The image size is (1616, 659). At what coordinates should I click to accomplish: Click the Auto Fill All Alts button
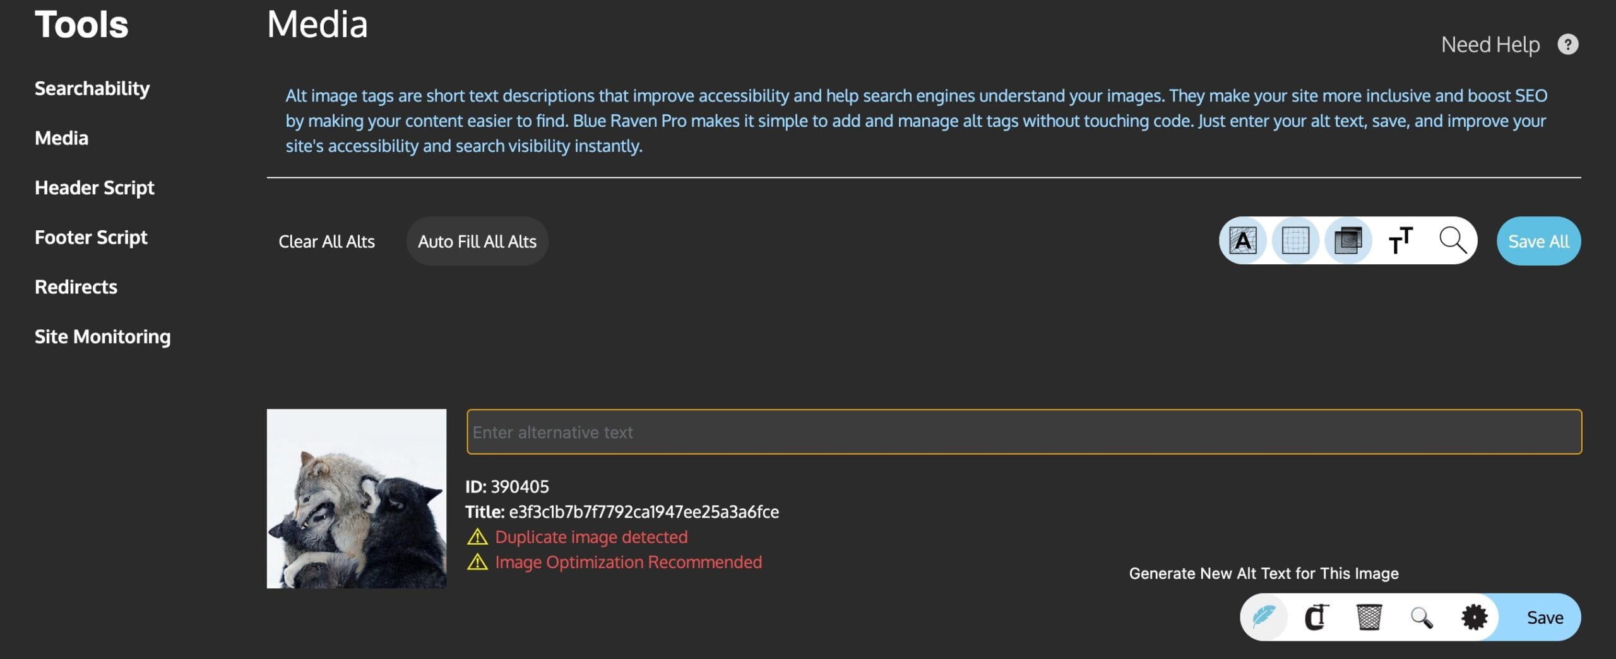(x=477, y=241)
